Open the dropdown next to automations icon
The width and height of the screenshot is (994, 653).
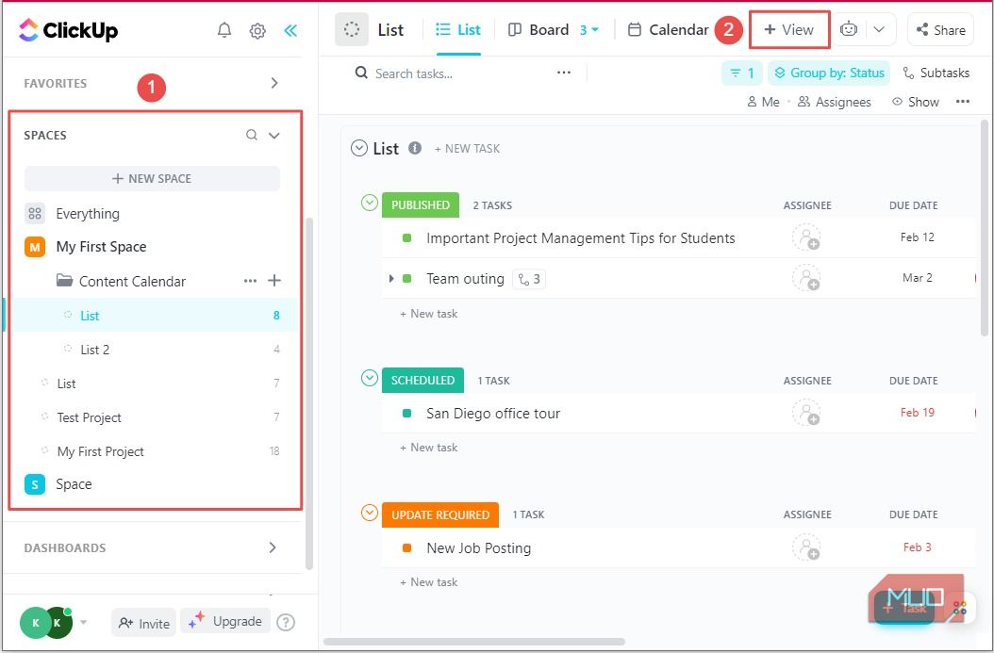[879, 29]
